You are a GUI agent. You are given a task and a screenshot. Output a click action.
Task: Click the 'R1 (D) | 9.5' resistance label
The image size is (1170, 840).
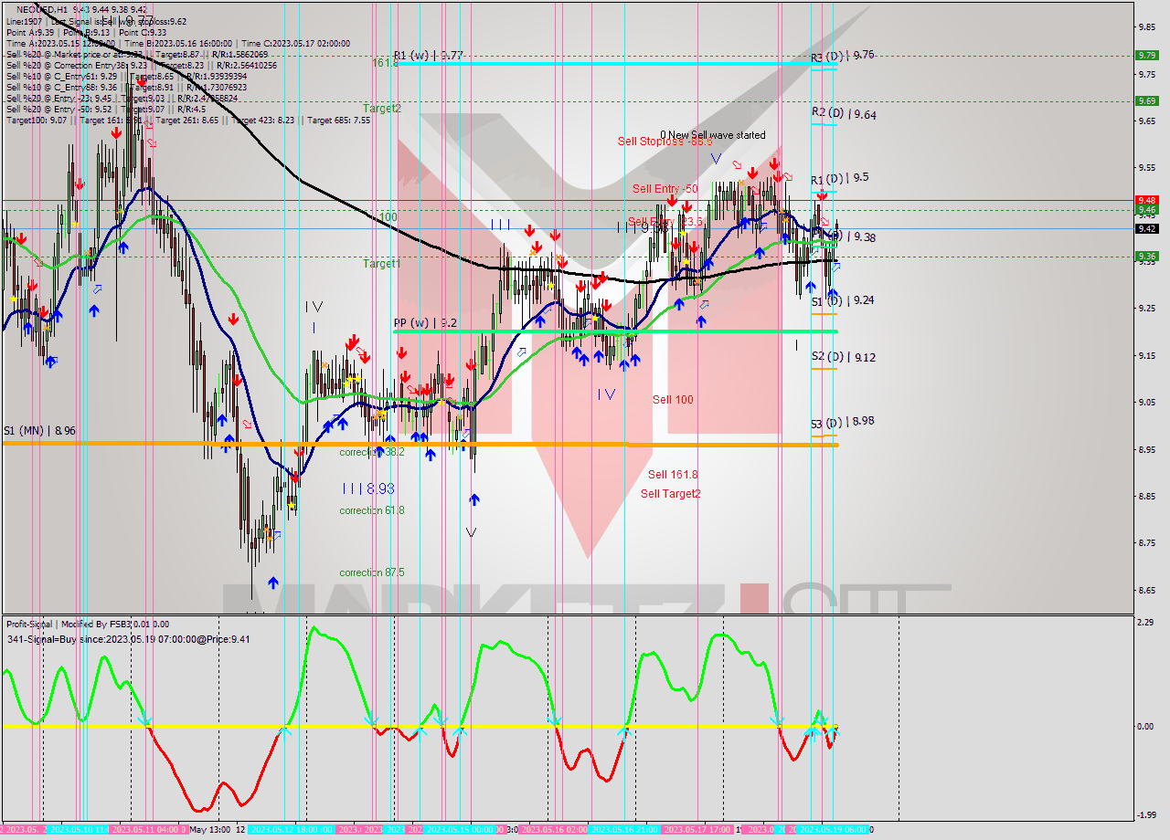point(839,179)
